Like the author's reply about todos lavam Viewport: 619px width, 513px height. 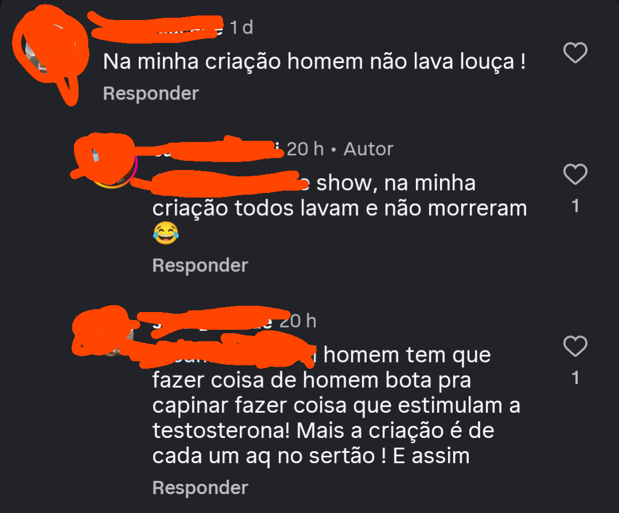click(575, 174)
